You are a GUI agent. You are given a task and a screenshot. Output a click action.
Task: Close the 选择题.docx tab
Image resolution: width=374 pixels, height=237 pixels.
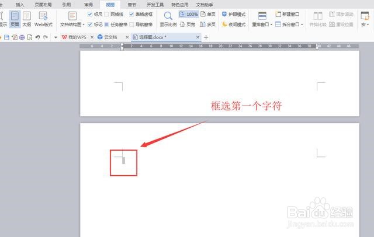click(198, 37)
